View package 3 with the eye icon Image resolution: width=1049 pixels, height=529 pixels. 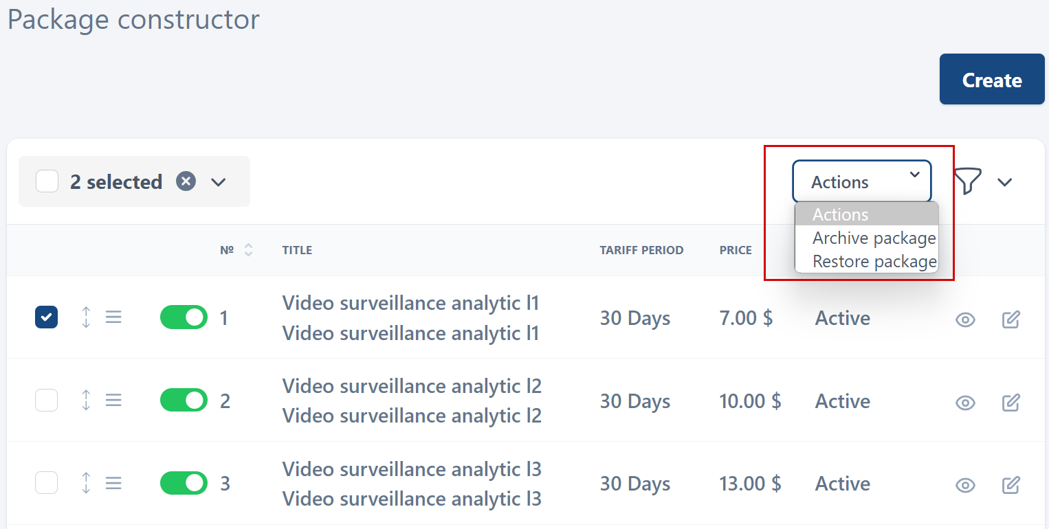pyautogui.click(x=965, y=485)
